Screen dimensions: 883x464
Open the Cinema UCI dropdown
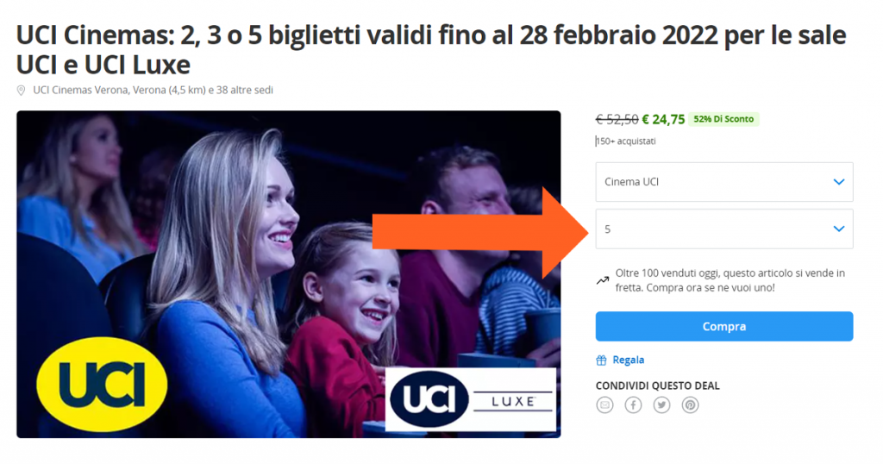coord(724,182)
